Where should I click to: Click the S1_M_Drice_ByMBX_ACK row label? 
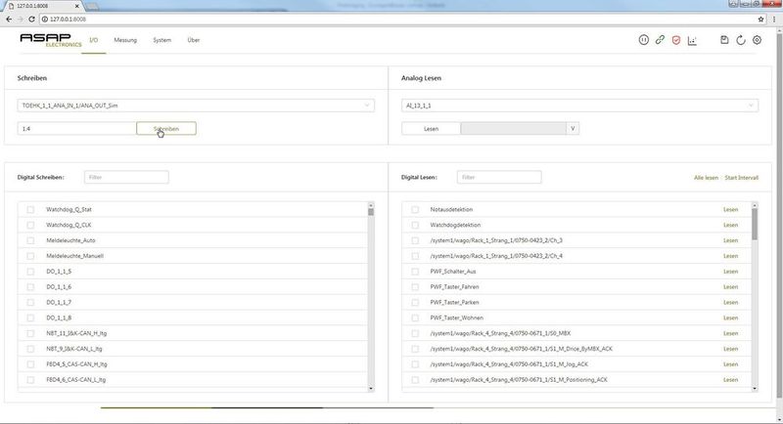(x=522, y=349)
